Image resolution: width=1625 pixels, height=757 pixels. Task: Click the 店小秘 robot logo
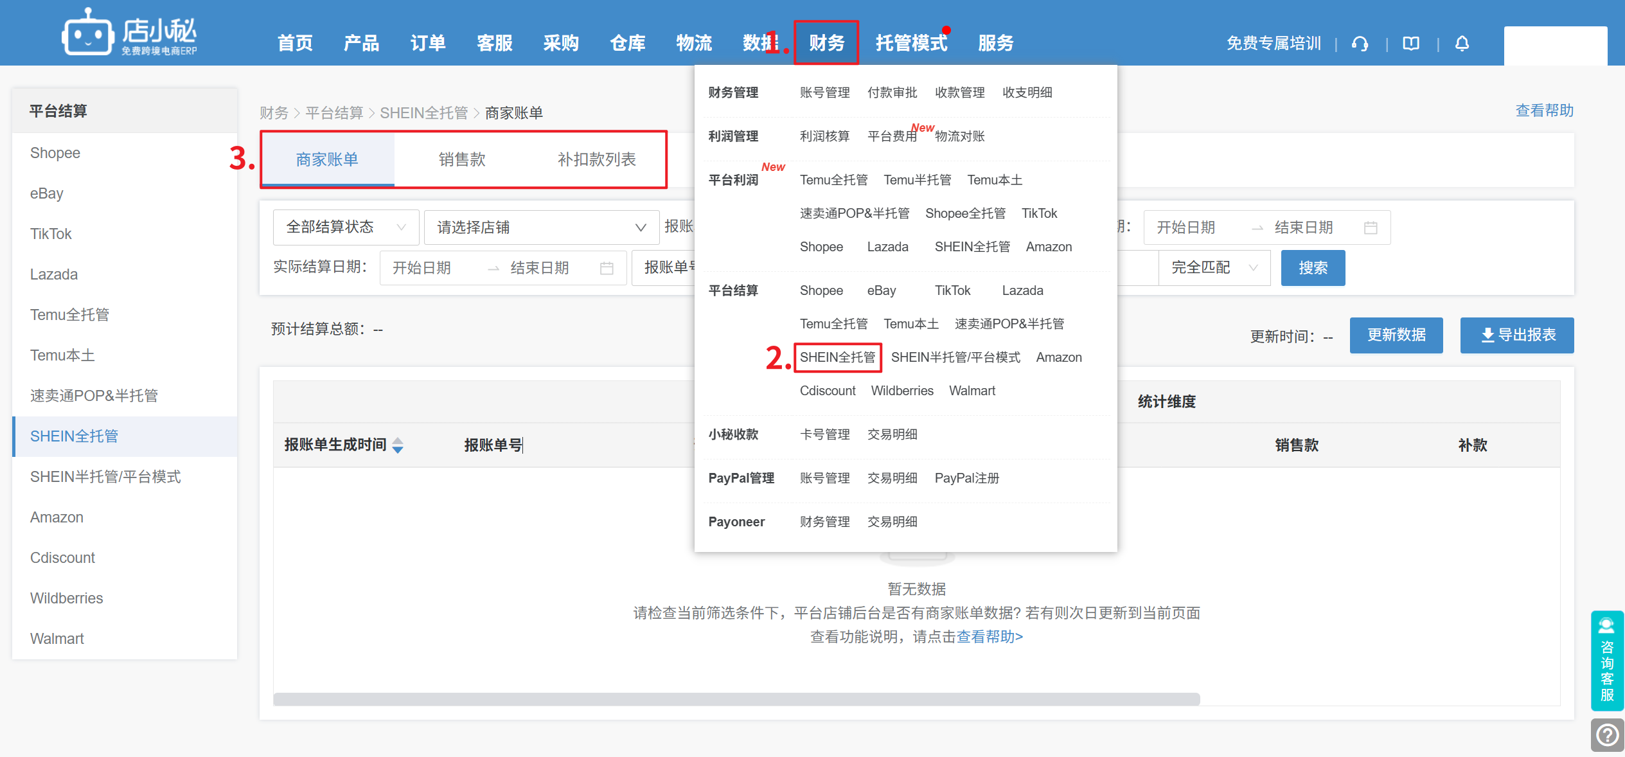87,34
